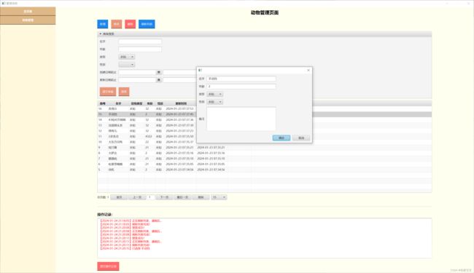Focus the name input in the search panel
Screen dimensions: 474x273
coord(140,41)
